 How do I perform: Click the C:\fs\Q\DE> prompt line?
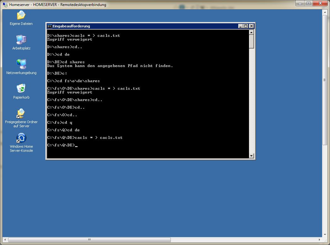point(61,145)
